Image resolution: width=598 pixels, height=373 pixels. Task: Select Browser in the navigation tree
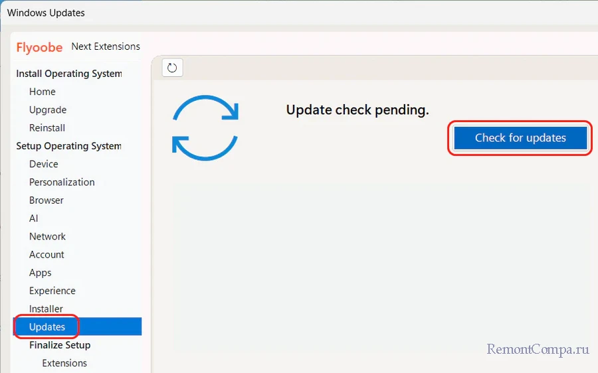tap(47, 200)
